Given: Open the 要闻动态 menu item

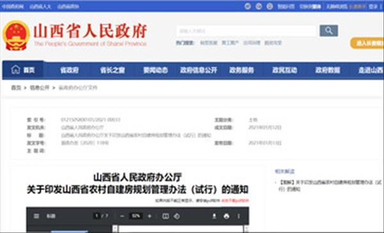Looking at the screenshot, I should [x=156, y=70].
